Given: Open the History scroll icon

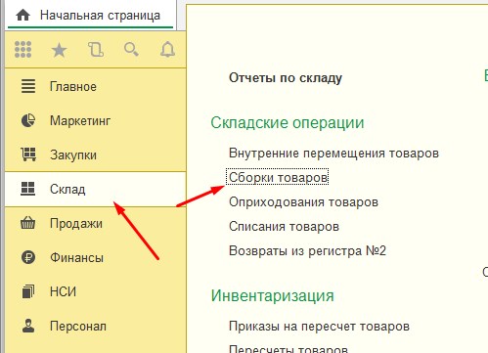Looking at the screenshot, I should coord(96,50).
